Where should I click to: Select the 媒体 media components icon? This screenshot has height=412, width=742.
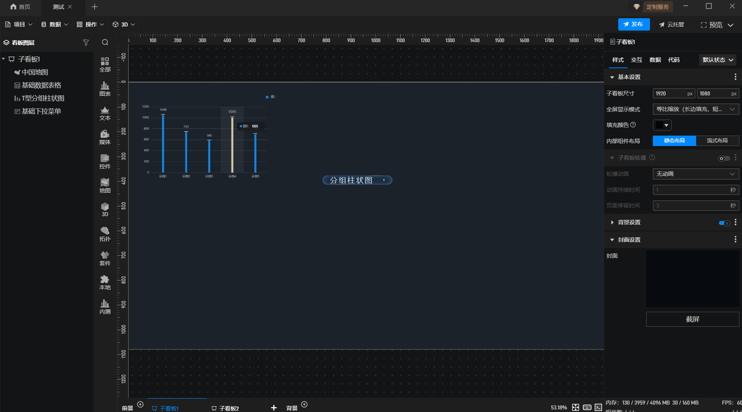(105, 137)
